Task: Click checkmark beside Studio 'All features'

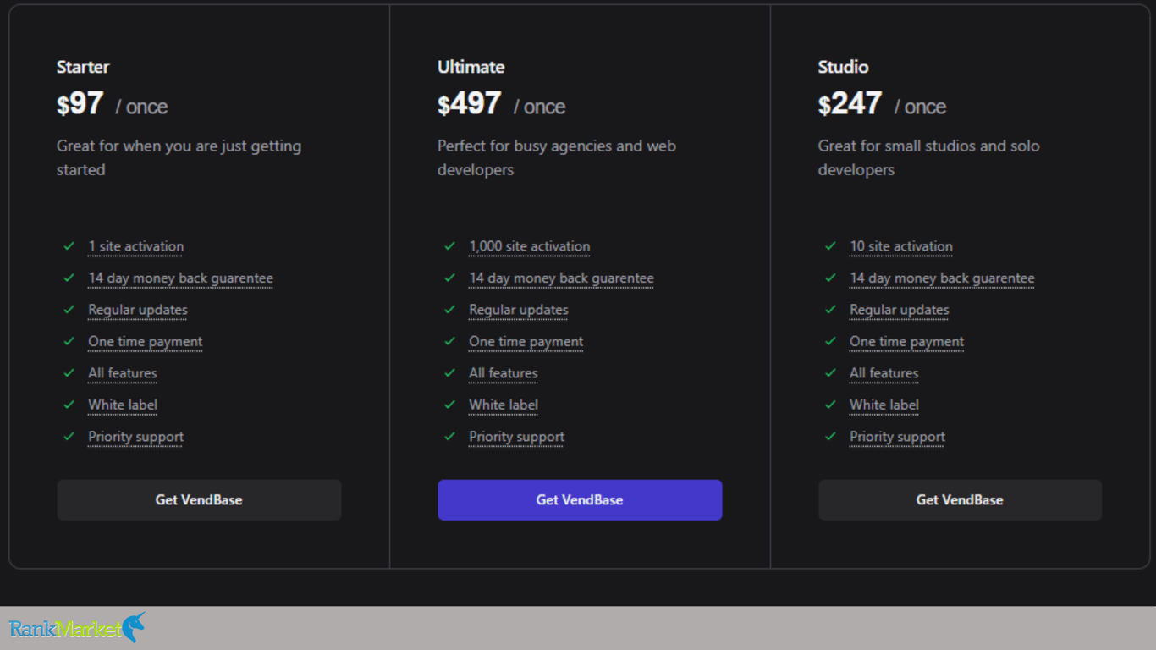Action: coord(831,373)
